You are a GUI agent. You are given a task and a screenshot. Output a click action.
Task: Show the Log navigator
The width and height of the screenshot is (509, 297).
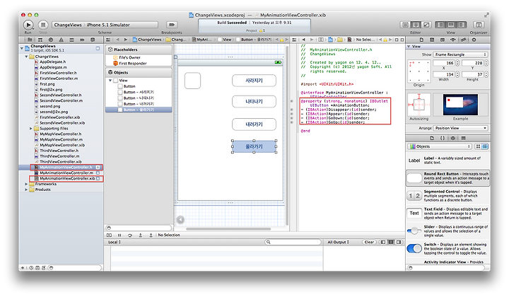tap(93, 40)
